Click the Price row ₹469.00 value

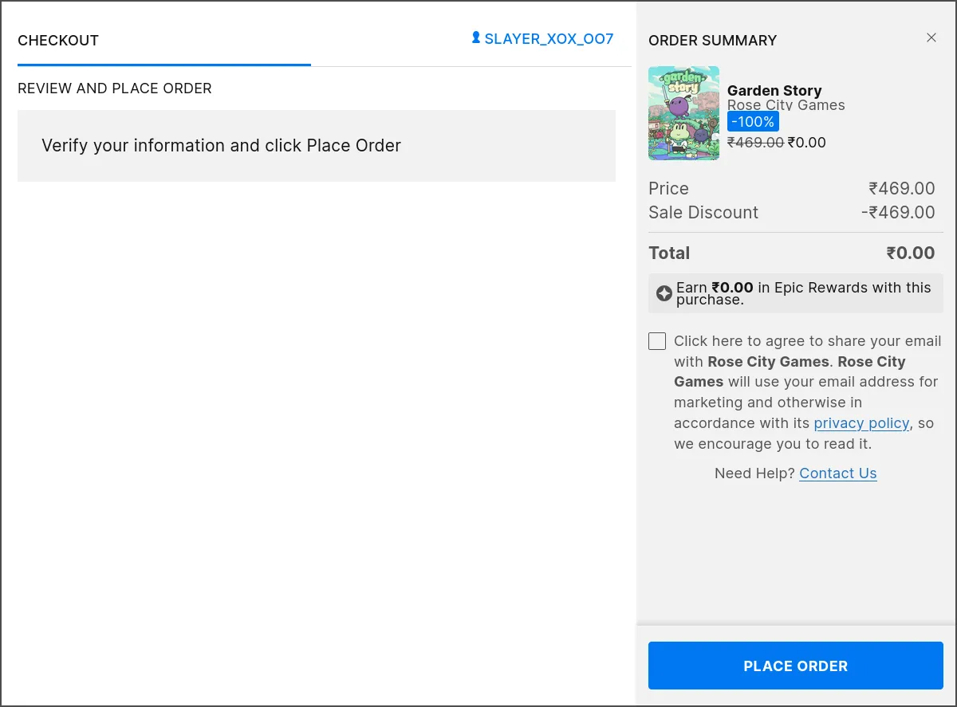(x=902, y=189)
